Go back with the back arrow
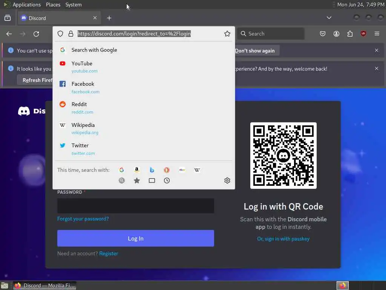The height and width of the screenshot is (290, 386). pyautogui.click(x=9, y=34)
